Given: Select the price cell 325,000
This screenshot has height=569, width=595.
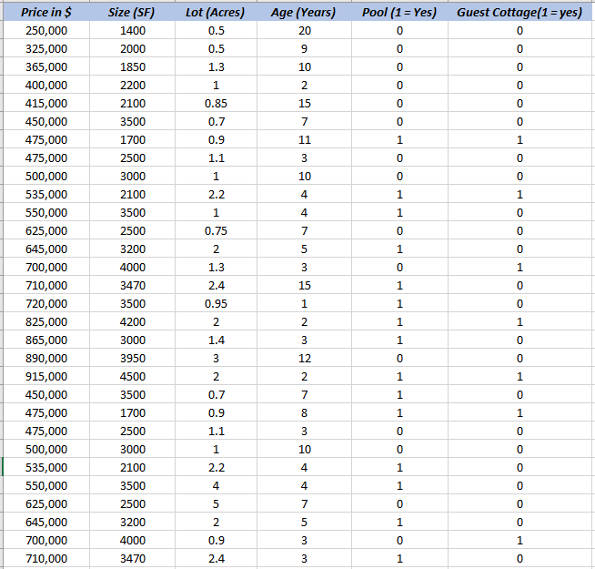Looking at the screenshot, I should (46, 48).
